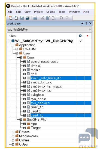100x151 pixels.
Task: Expand the EWARM folder node
Action: [x=17, y=49]
